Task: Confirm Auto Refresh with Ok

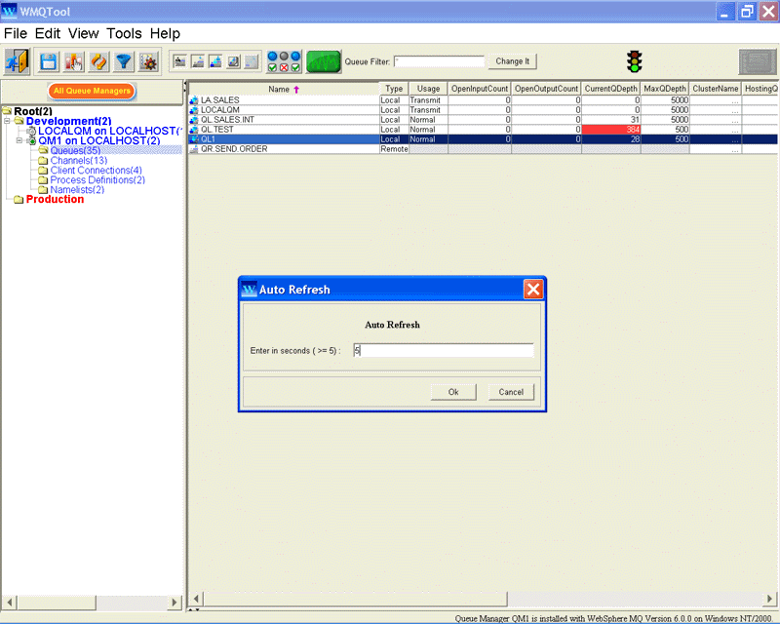Action: [x=453, y=392]
